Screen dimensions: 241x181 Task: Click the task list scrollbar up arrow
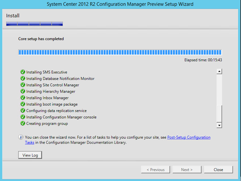point(219,71)
